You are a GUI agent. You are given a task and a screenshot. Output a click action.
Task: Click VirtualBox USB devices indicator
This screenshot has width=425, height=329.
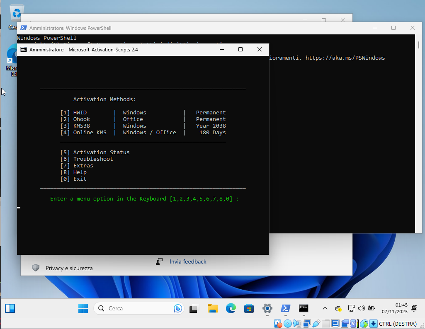tap(316, 324)
